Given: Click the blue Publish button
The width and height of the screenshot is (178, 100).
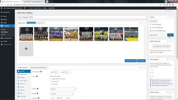Looking at the screenshot, I should [x=170, y=35].
